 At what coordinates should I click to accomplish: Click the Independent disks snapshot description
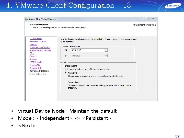[87, 69]
